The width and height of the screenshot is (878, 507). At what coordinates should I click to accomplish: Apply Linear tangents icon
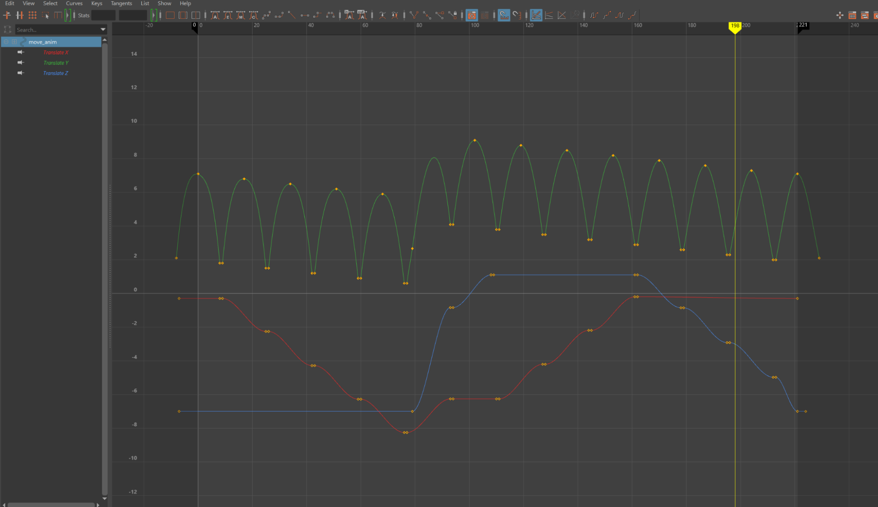tap(292, 15)
